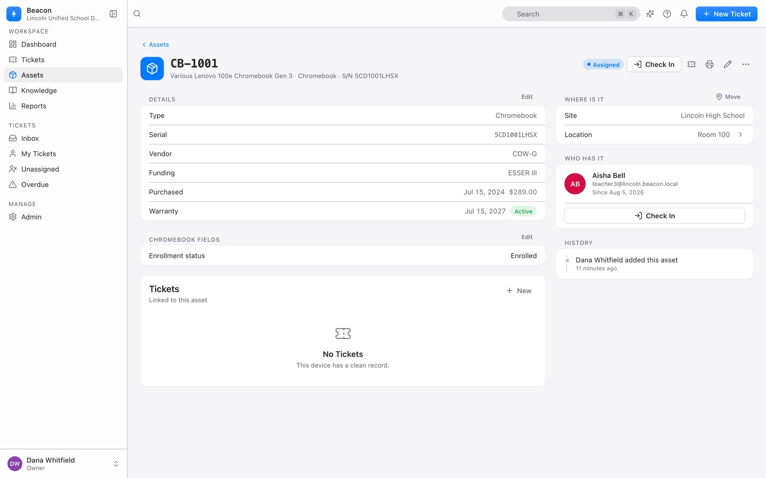Screen dimensions: 766x478
Task: Open the Inbox ticket view
Action: [64, 138]
